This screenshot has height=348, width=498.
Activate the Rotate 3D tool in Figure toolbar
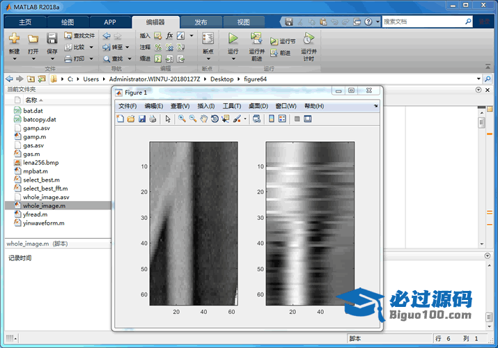(x=215, y=119)
